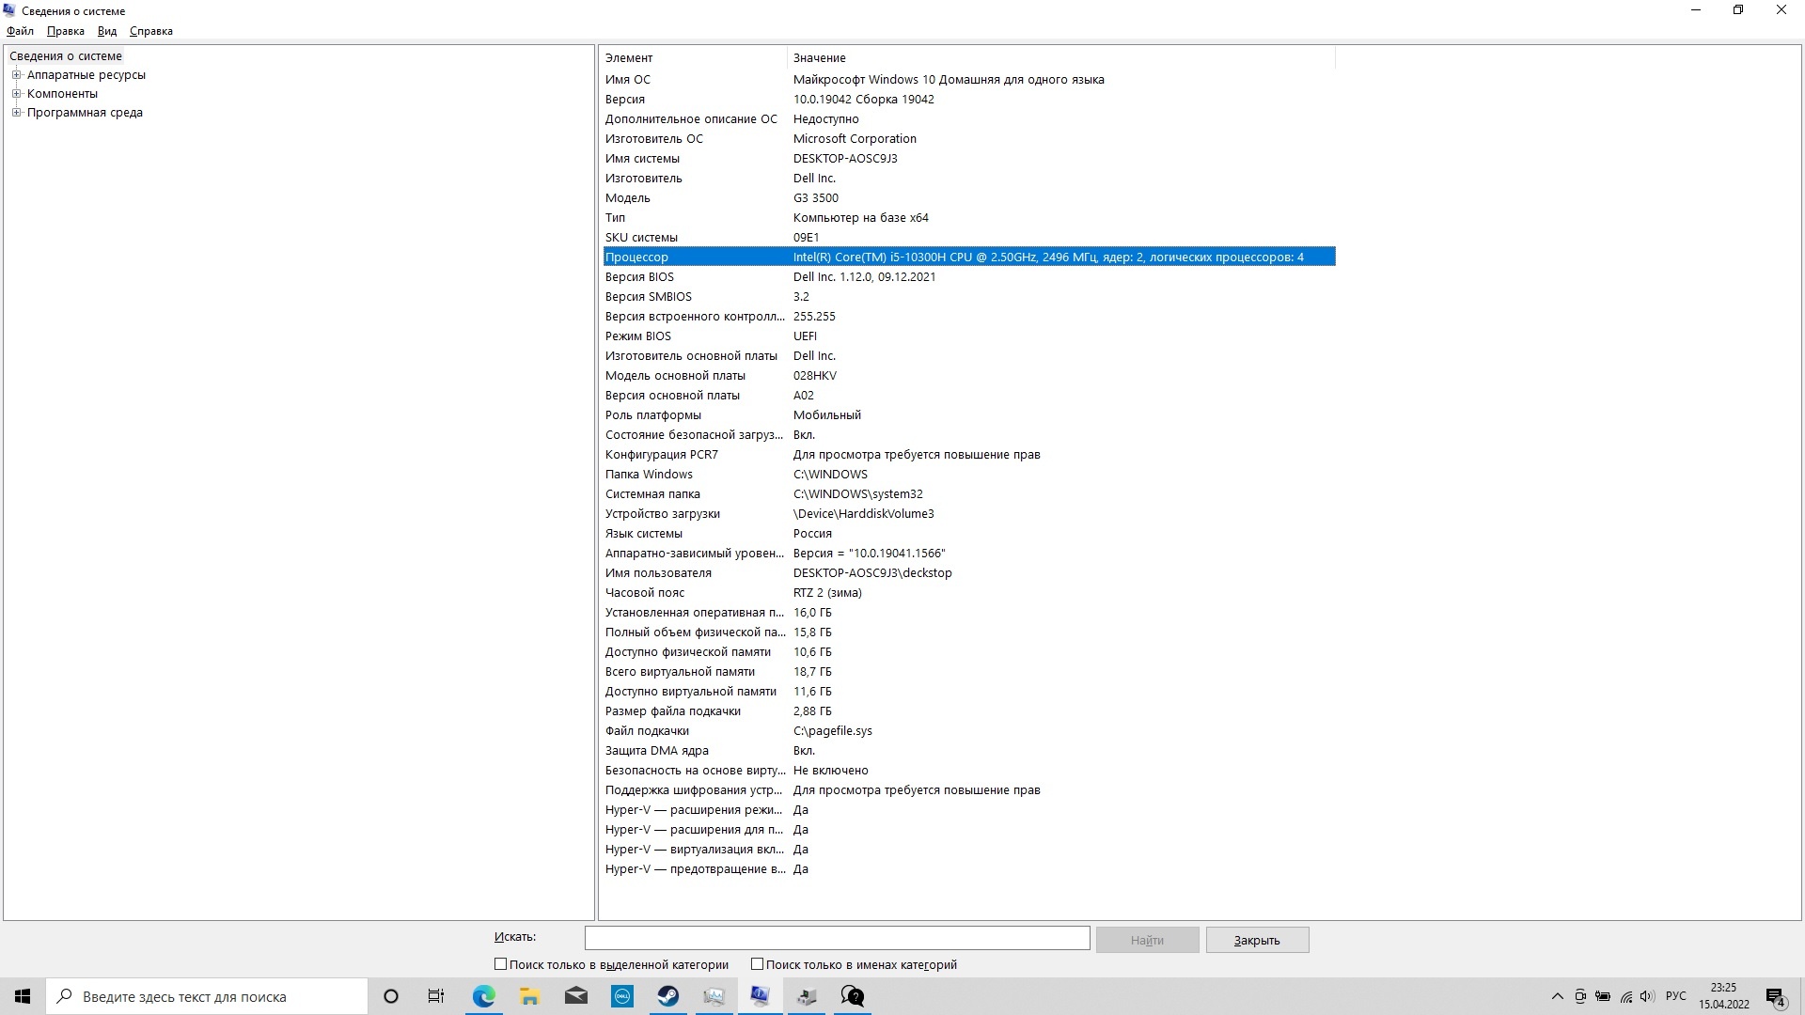The image size is (1805, 1015).
Task: Switch the РУС input language indicator
Action: pyautogui.click(x=1675, y=996)
